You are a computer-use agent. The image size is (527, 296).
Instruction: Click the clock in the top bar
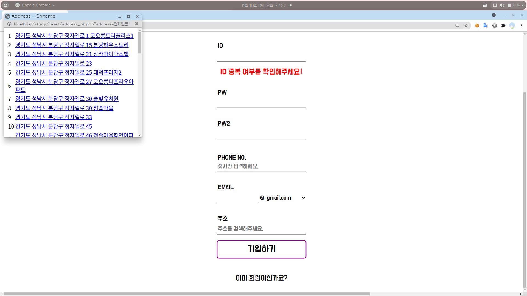pyautogui.click(x=263, y=5)
